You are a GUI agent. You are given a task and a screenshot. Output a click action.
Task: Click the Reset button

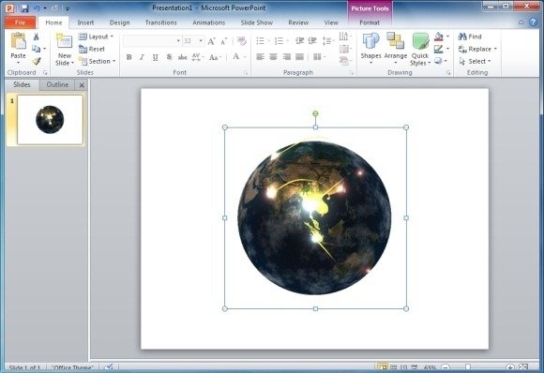point(92,49)
